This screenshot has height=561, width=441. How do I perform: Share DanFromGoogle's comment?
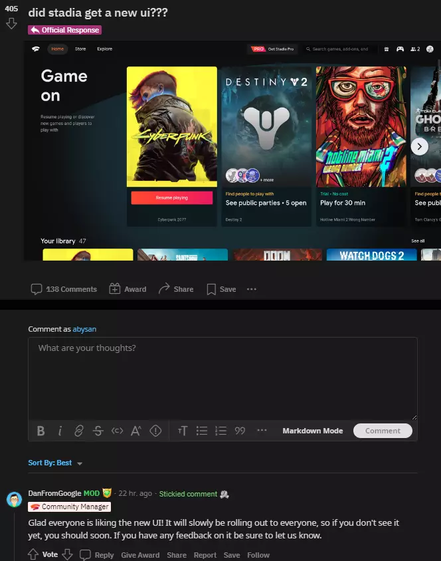(177, 555)
